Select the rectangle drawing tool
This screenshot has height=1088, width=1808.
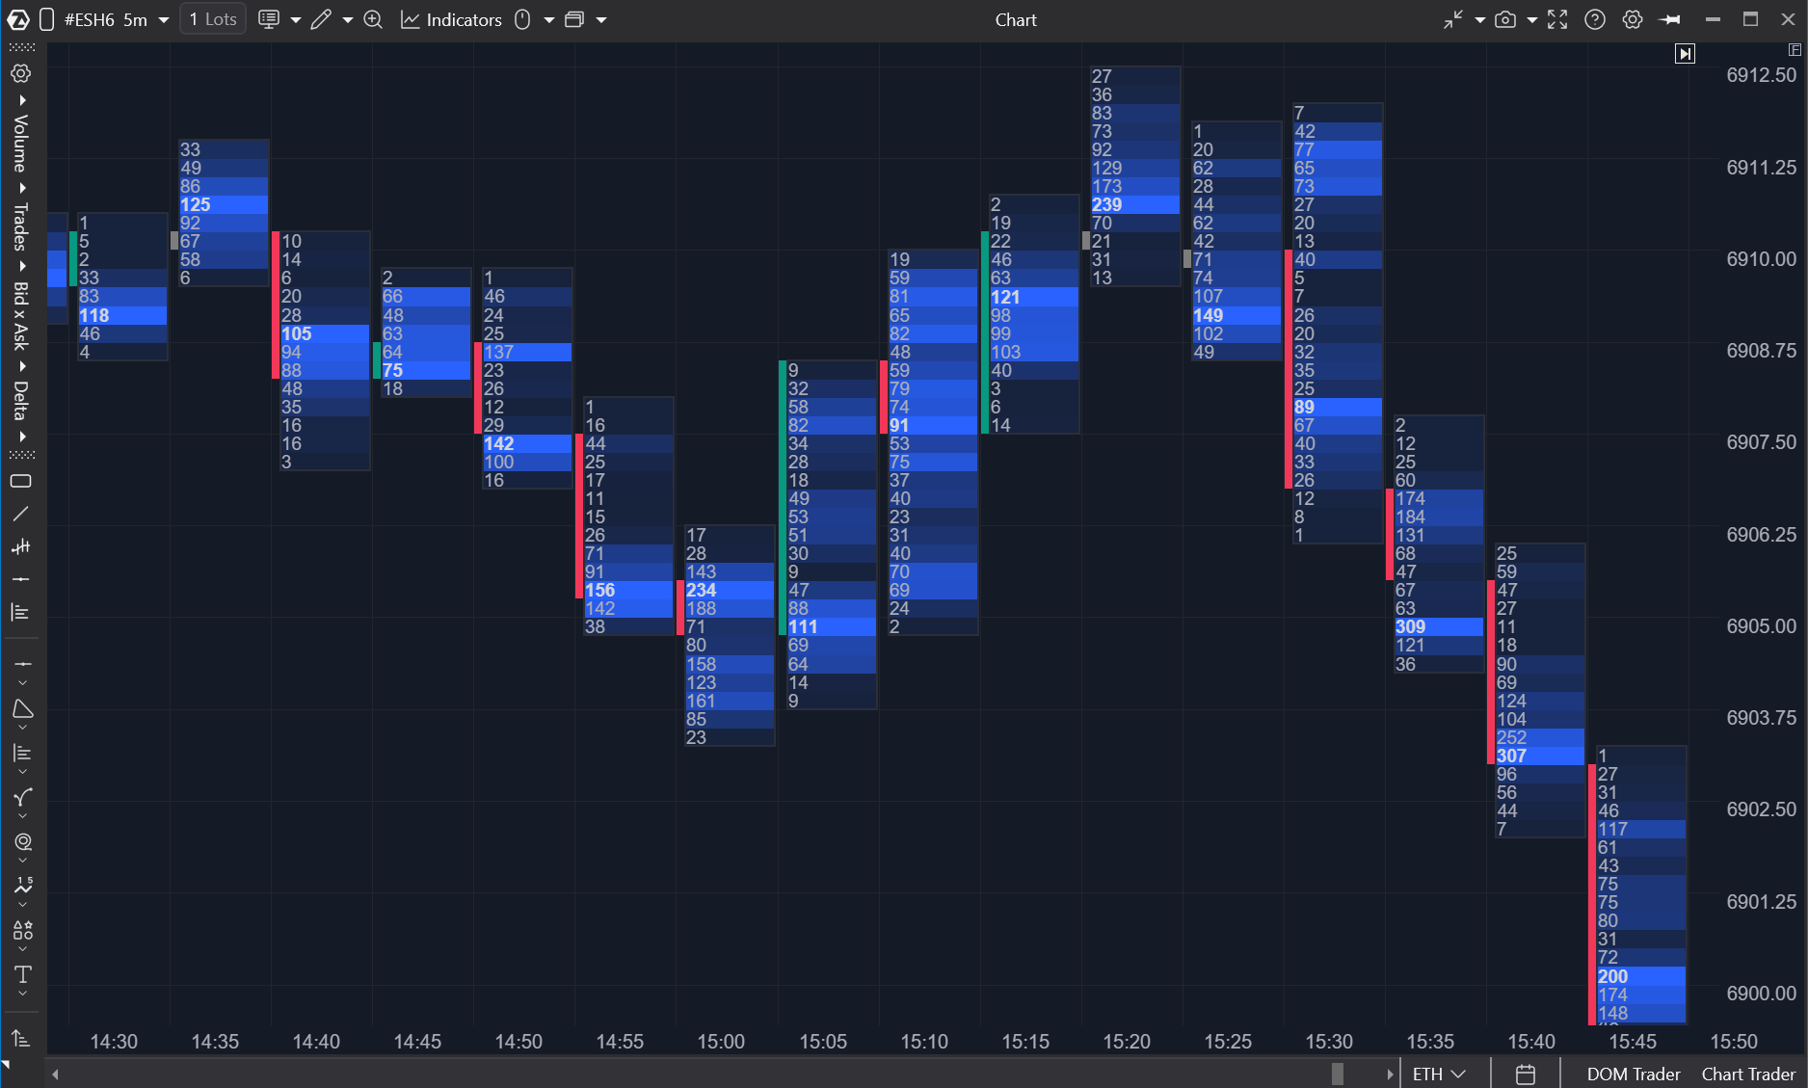point(21,481)
